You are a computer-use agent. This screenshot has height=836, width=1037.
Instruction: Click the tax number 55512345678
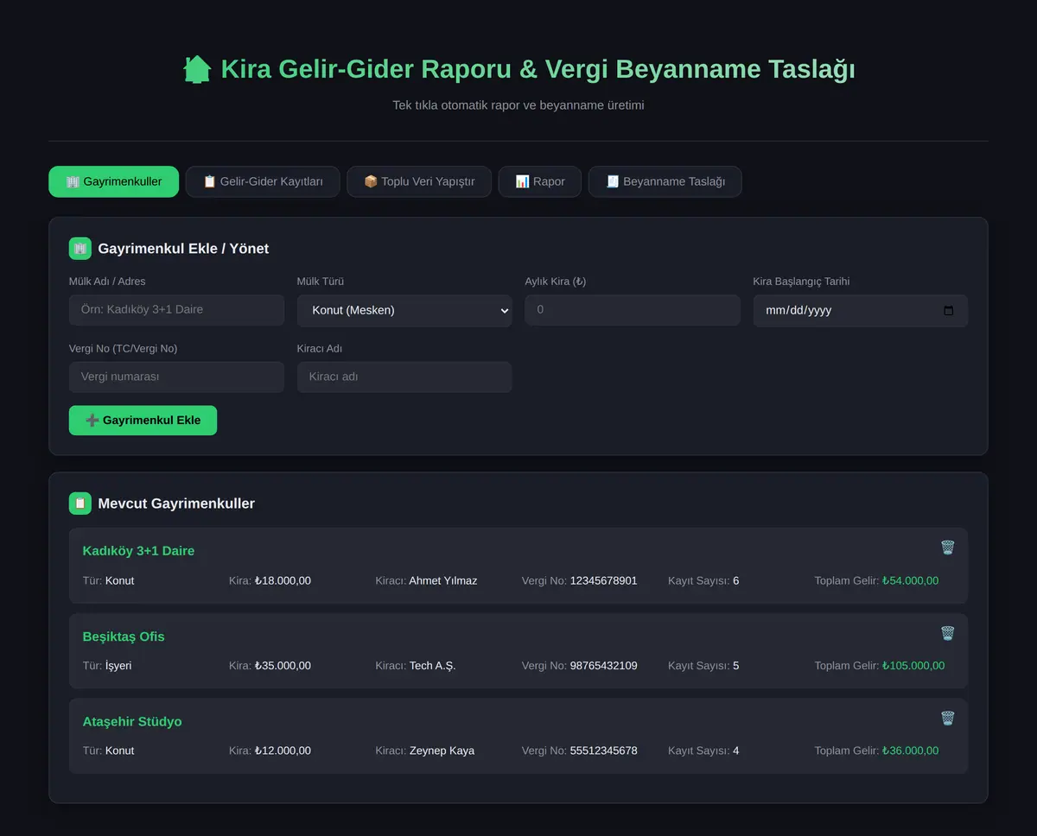click(x=603, y=751)
